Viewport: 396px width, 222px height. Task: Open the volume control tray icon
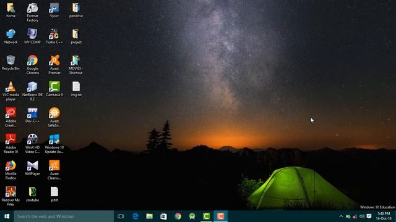click(361, 216)
